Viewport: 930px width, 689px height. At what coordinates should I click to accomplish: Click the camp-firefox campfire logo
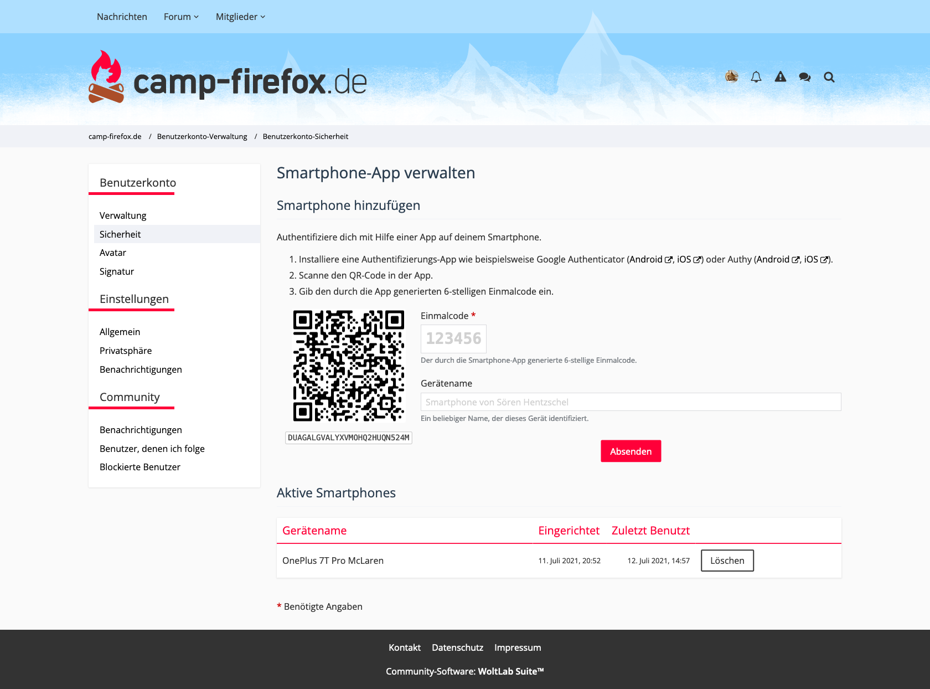[x=106, y=77]
